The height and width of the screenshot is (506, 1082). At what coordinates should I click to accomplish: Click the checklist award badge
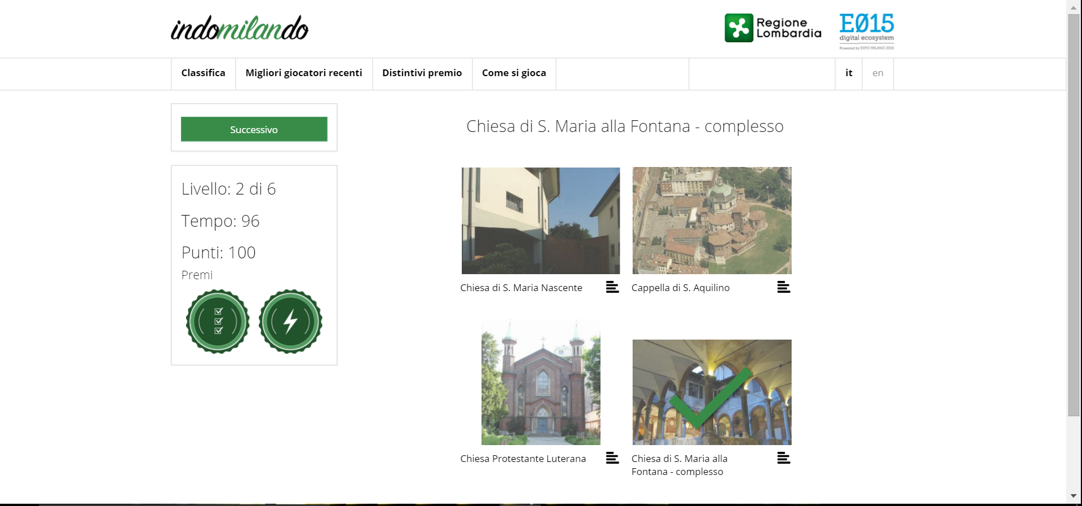218,322
